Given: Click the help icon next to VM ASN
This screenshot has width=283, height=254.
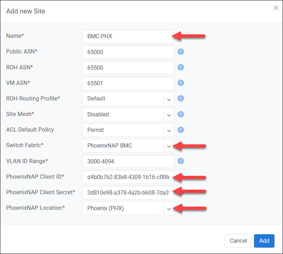Looking at the screenshot, I should (181, 83).
